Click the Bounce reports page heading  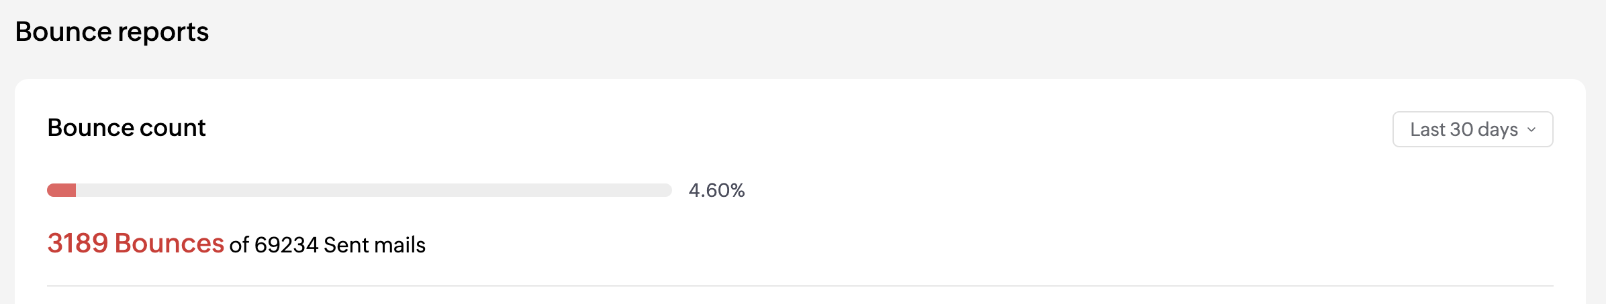click(112, 32)
